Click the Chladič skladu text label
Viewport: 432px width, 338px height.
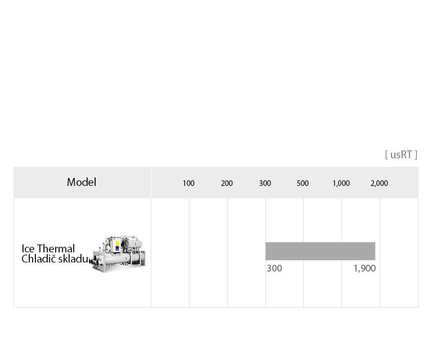click(x=55, y=259)
